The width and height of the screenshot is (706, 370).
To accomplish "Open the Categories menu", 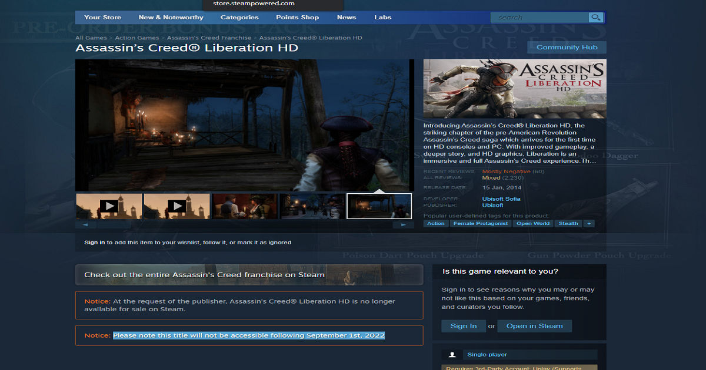I will click(x=239, y=18).
